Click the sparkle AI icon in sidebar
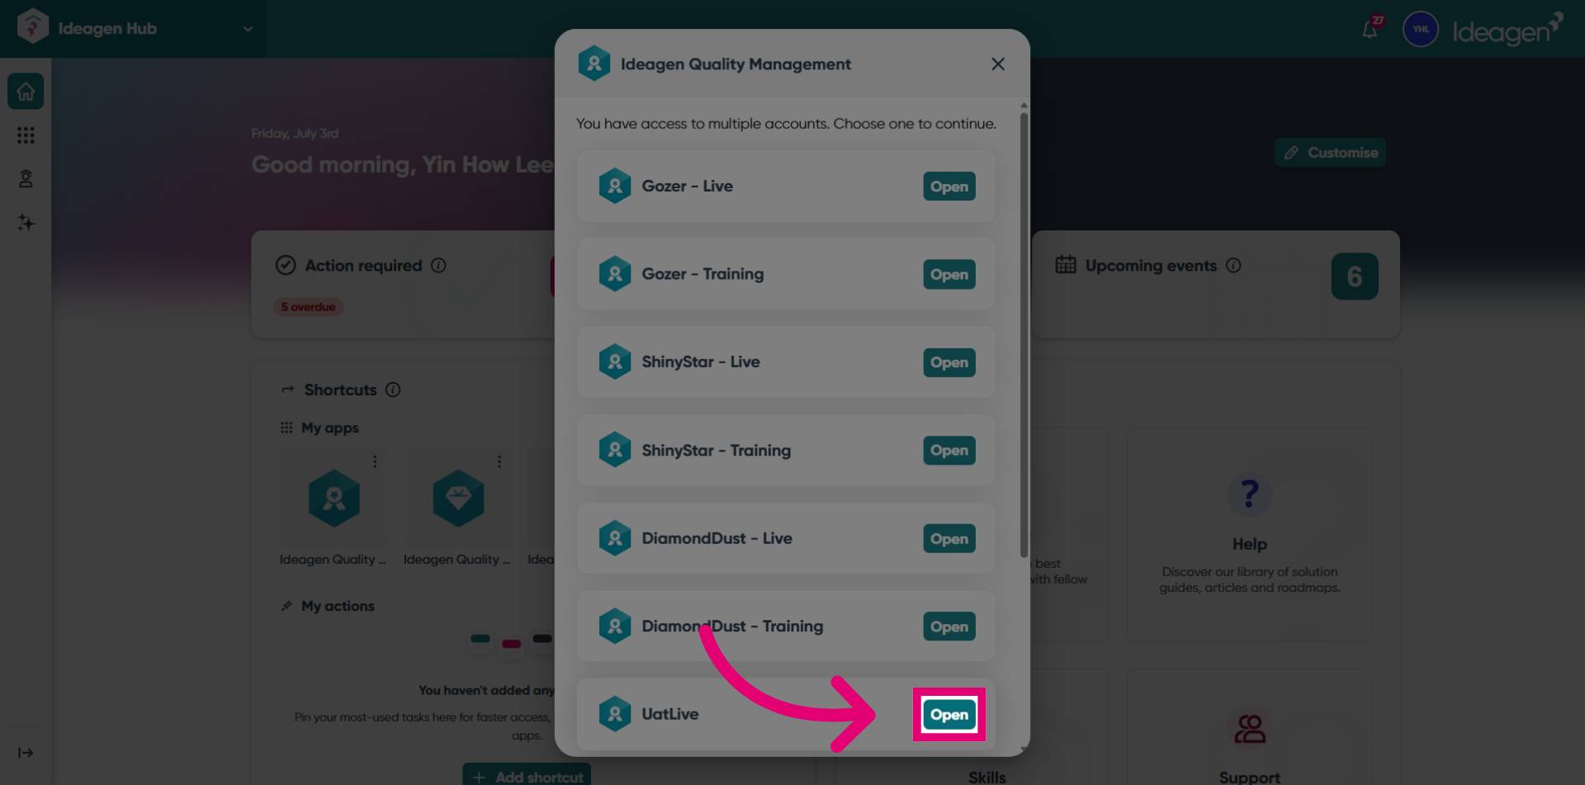The image size is (1585, 785). (26, 223)
